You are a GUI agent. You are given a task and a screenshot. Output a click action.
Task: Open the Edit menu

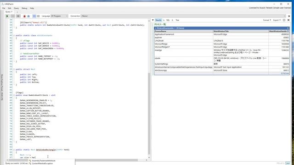pyautogui.click(x=9, y=8)
